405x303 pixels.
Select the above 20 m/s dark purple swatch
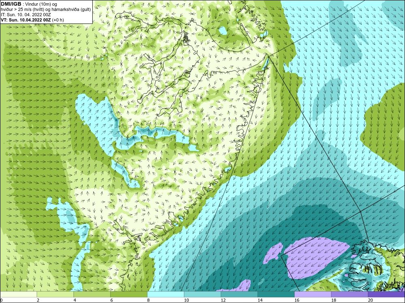point(386,294)
